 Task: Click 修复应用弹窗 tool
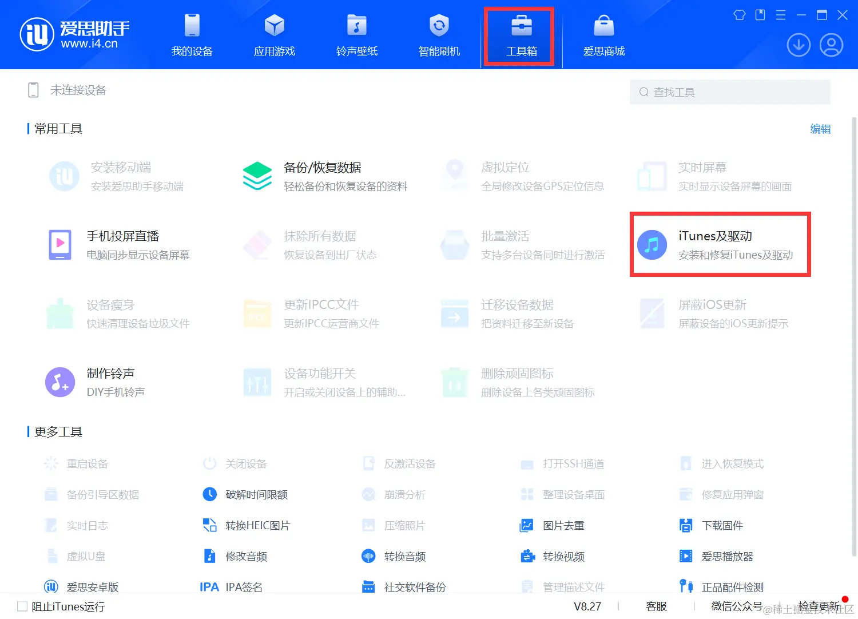coord(721,494)
